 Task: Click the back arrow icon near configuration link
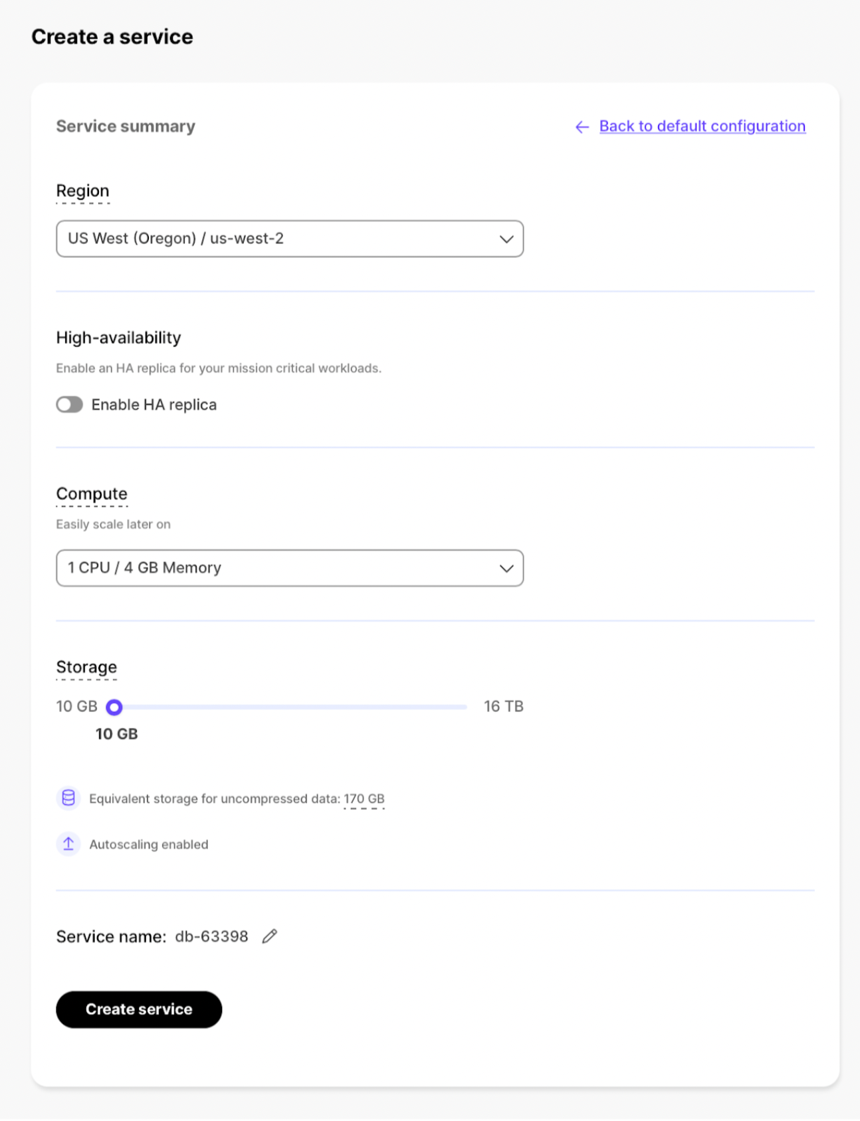click(x=582, y=127)
